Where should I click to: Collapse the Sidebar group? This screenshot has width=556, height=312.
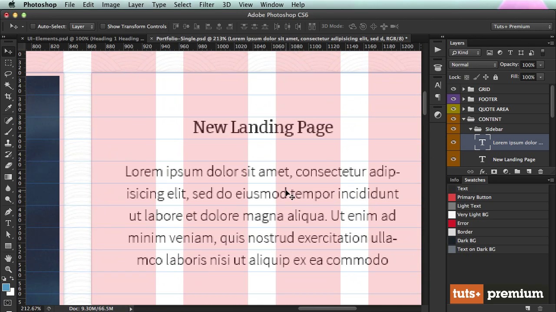(x=470, y=129)
